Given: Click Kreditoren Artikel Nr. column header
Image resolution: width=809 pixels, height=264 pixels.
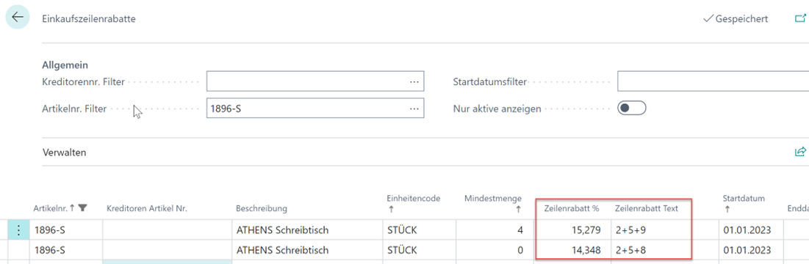Looking at the screenshot, I should 146,208.
